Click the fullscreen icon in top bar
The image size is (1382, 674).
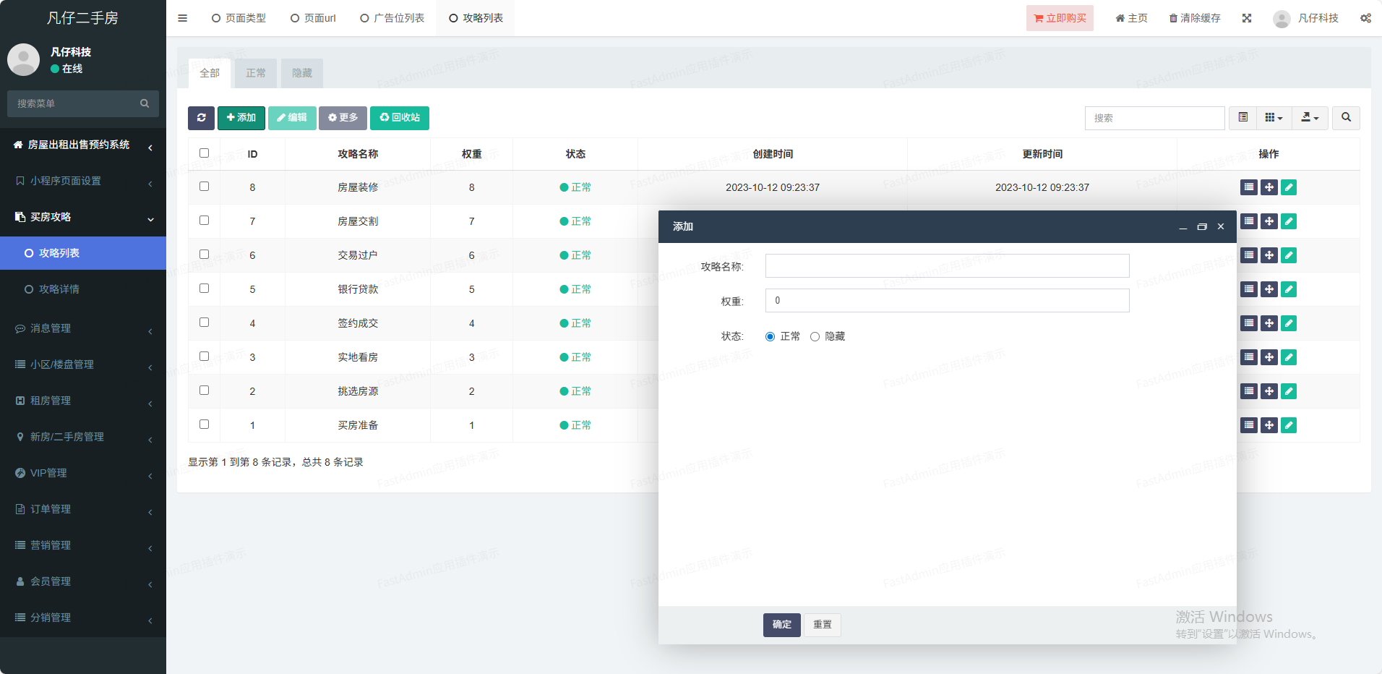pyautogui.click(x=1247, y=18)
